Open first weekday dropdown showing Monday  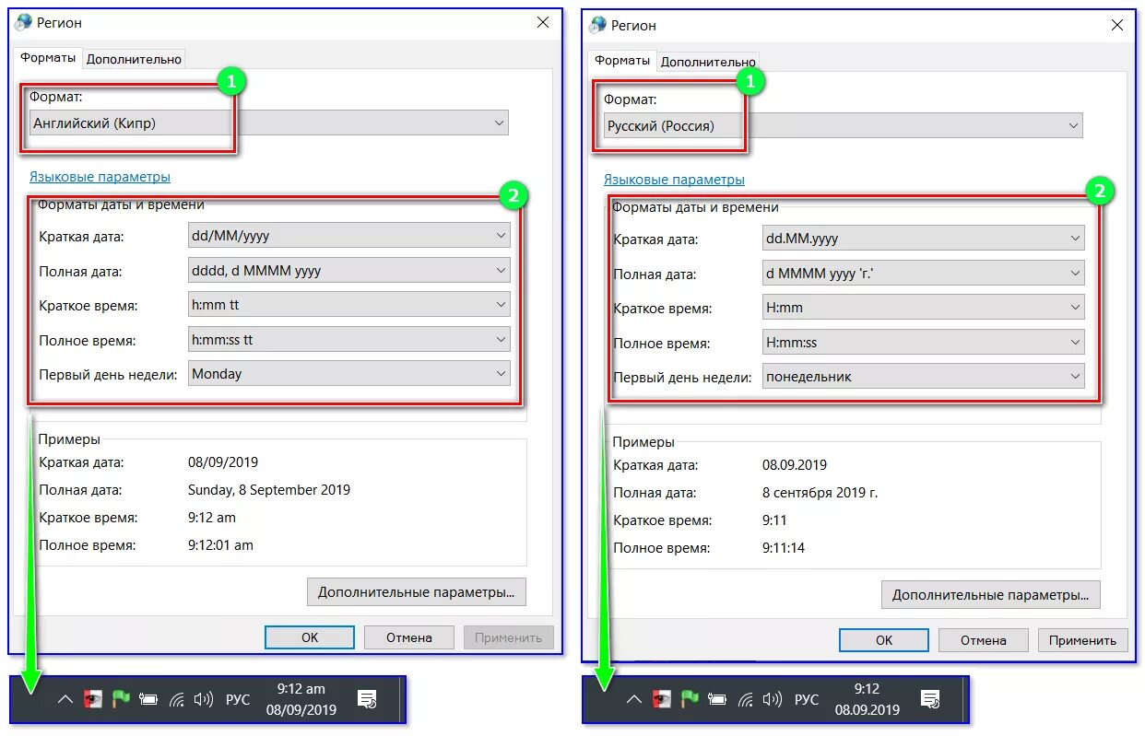(348, 374)
